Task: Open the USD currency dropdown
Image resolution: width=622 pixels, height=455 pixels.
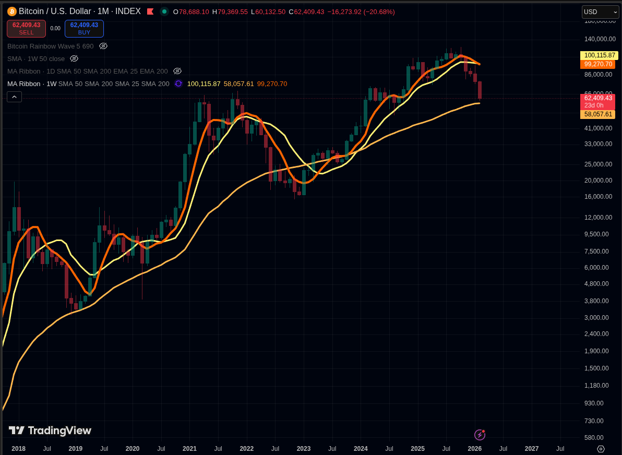Action: point(600,12)
